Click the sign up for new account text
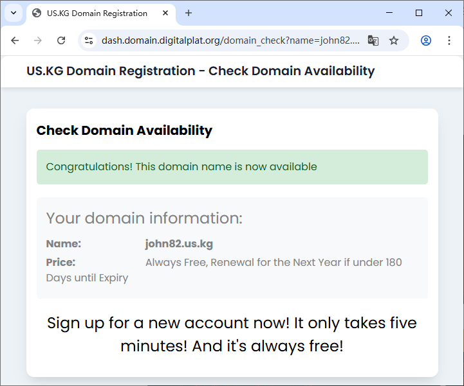Screen dimensions: 464x386 coord(232,334)
